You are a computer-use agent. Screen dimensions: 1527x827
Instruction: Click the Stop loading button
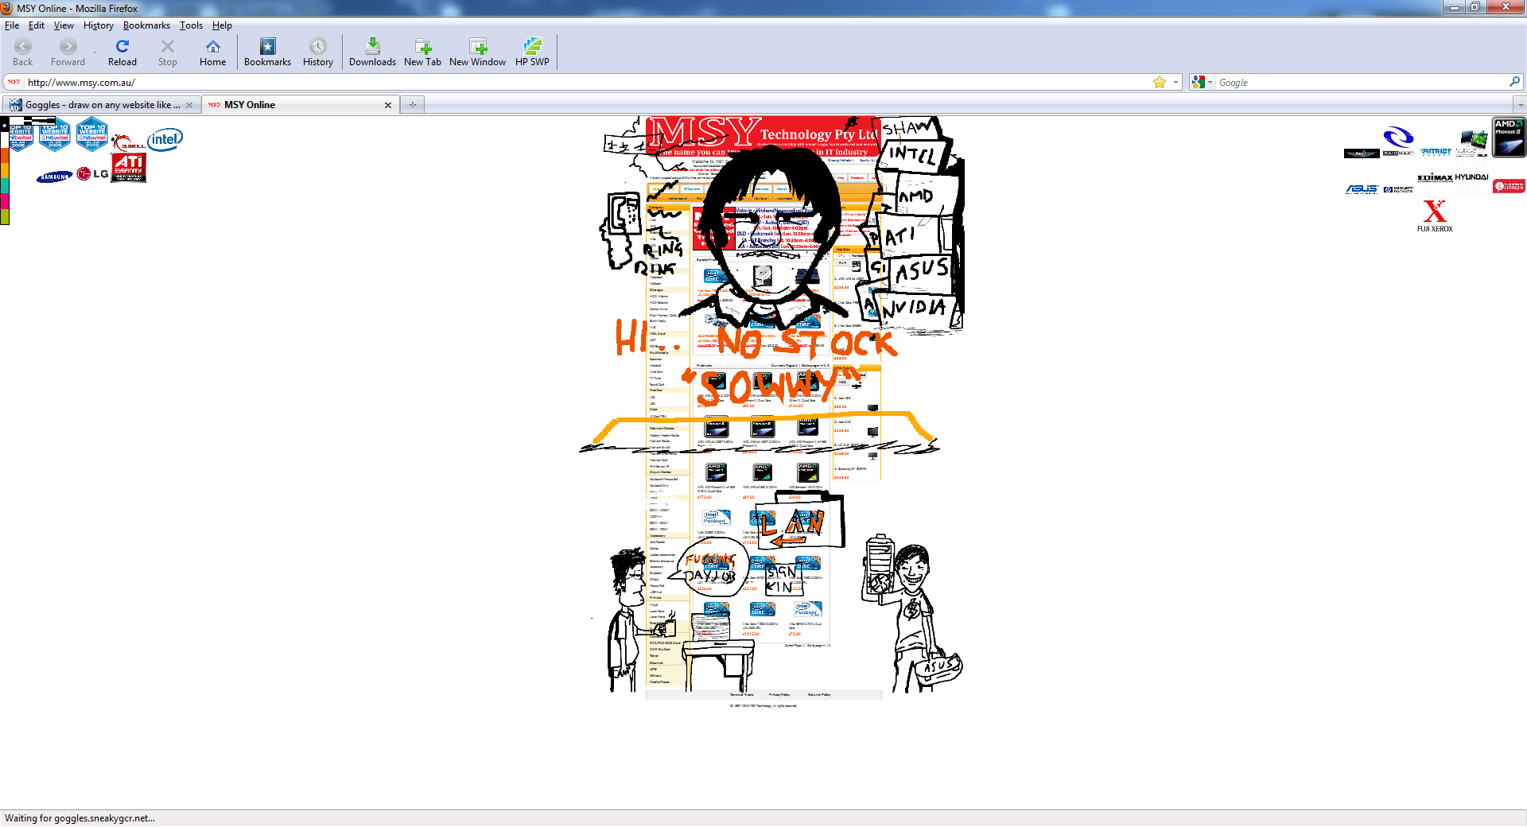pyautogui.click(x=167, y=52)
